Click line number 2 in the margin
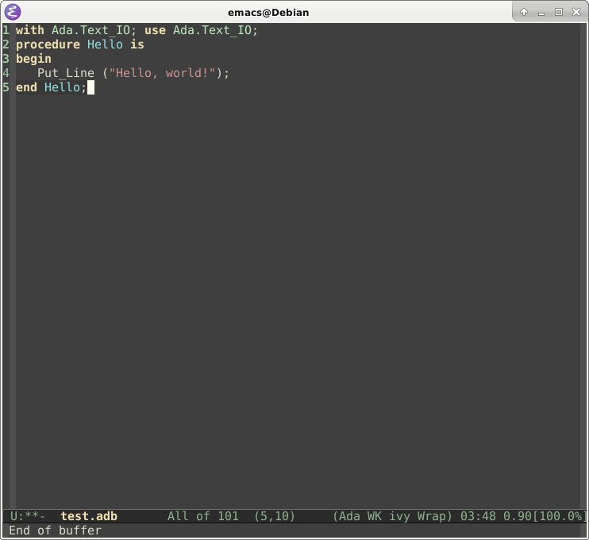589x540 pixels. (x=6, y=44)
